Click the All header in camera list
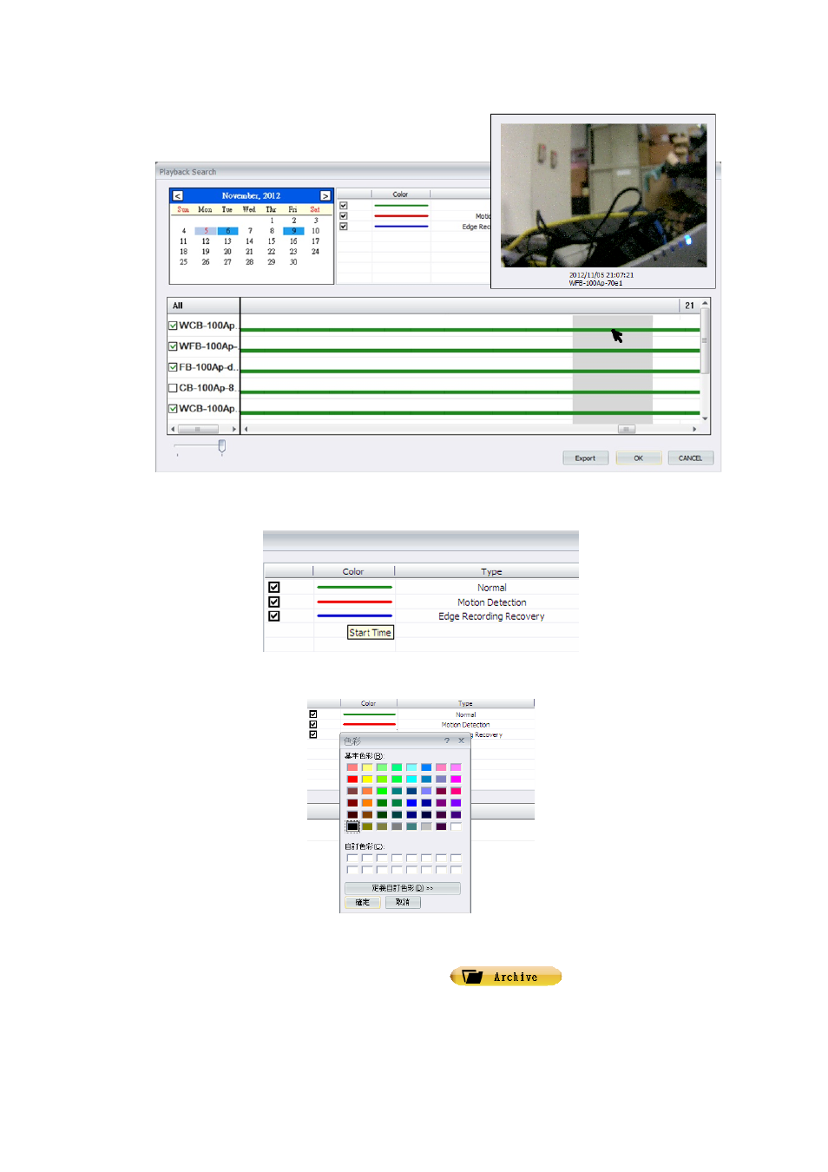The width and height of the screenshot is (828, 1172). (203, 306)
